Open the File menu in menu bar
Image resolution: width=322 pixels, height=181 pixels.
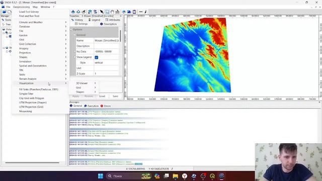pyautogui.click(x=8, y=7)
